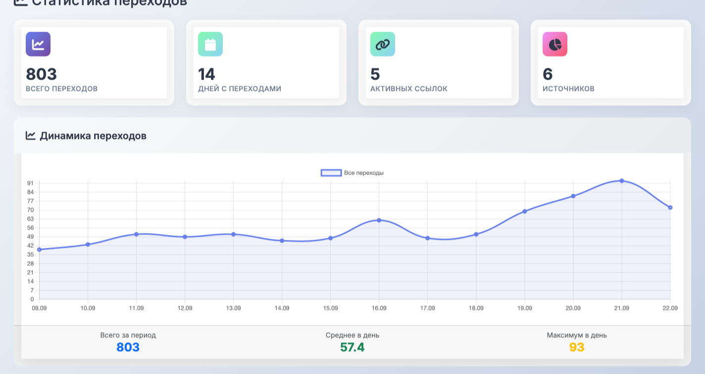Click the chart data point for 22.09
Screen dimensions: 705x374
670,208
